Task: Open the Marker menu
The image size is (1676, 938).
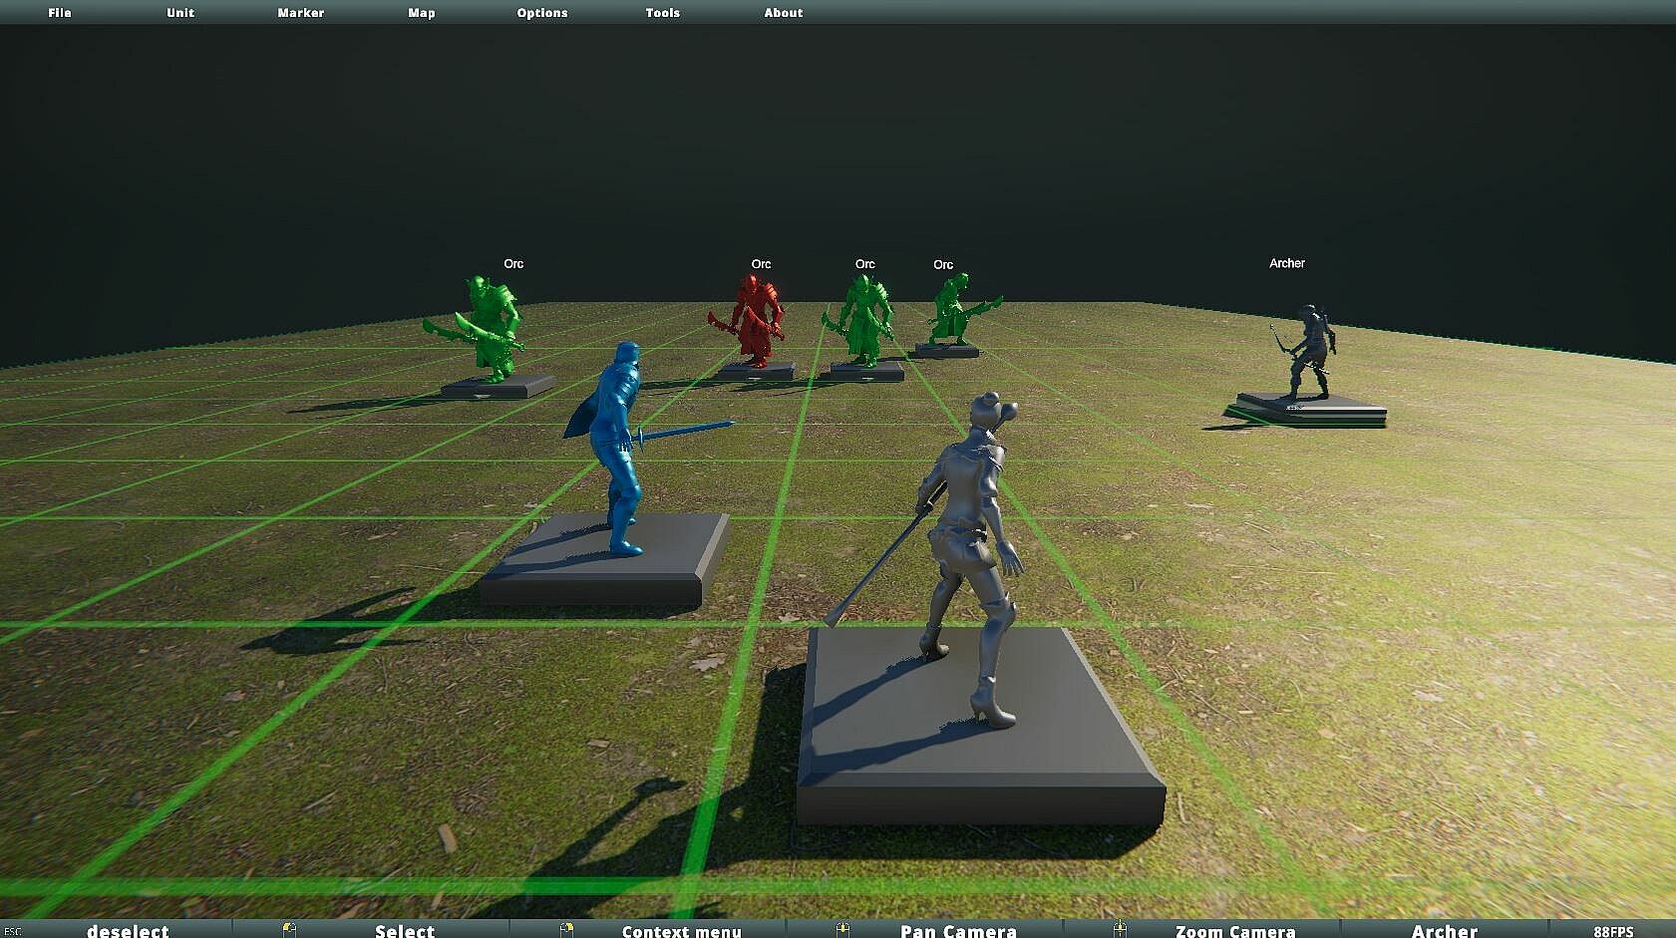Action: [x=301, y=13]
